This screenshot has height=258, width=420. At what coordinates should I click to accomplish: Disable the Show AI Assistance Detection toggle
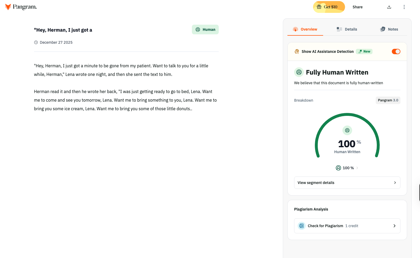396,51
